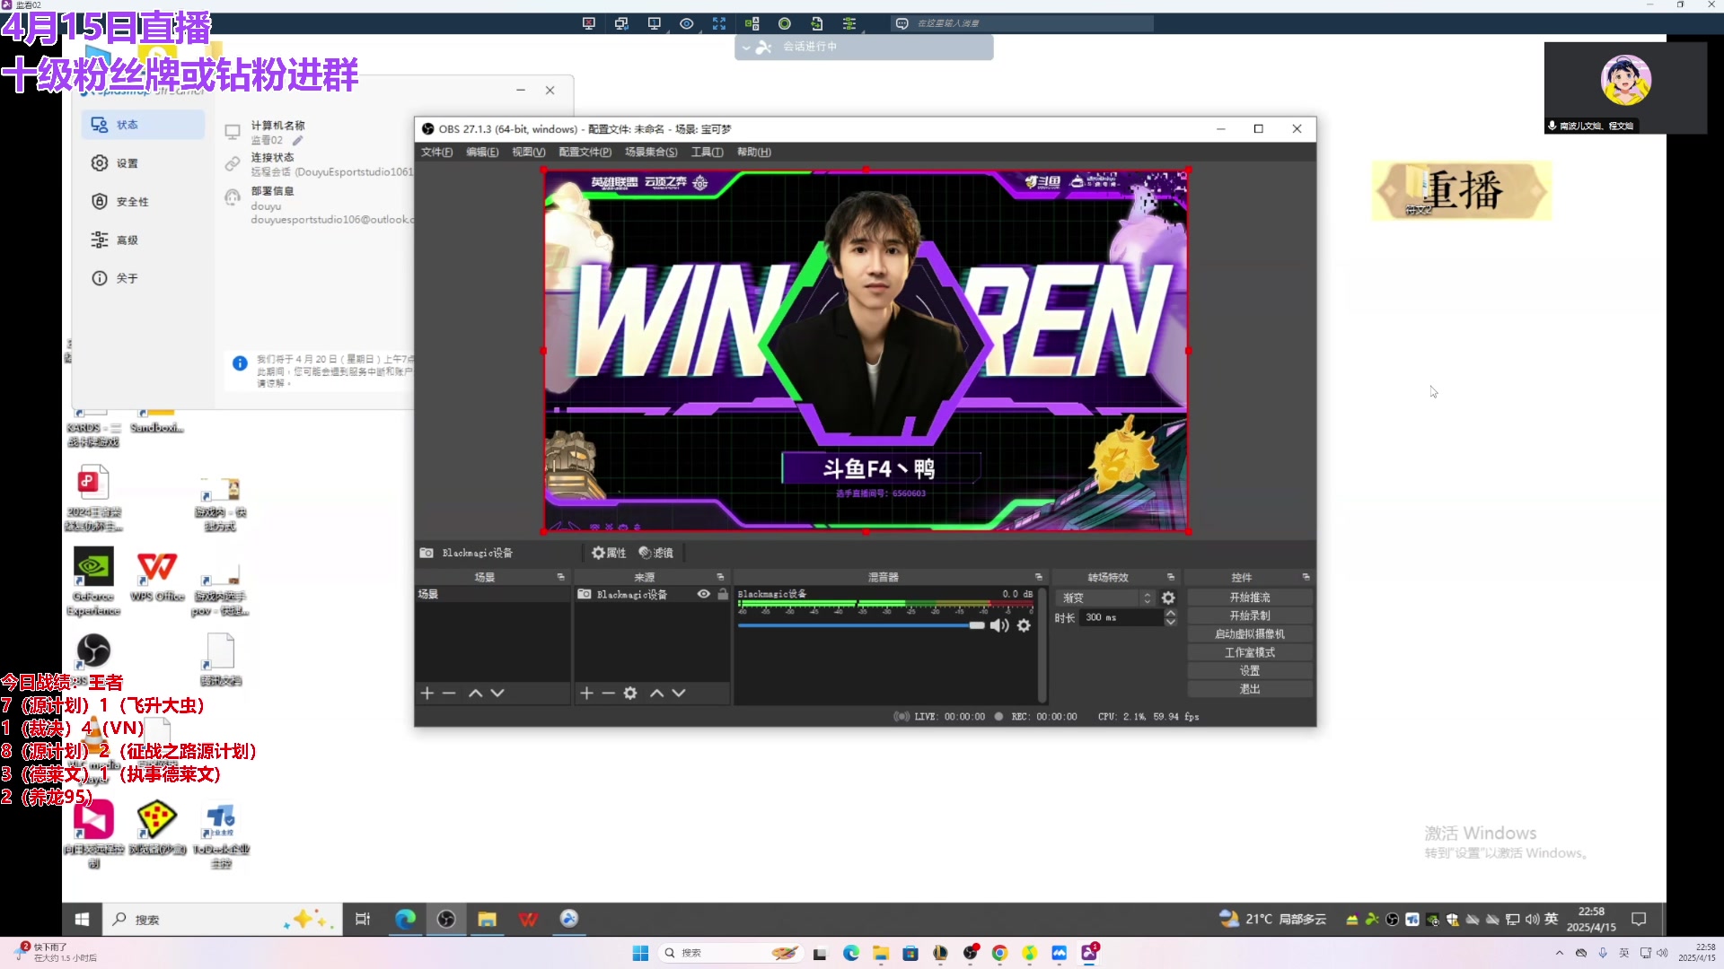Add a new scene with the plus icon
The height and width of the screenshot is (969, 1724).
pos(427,693)
